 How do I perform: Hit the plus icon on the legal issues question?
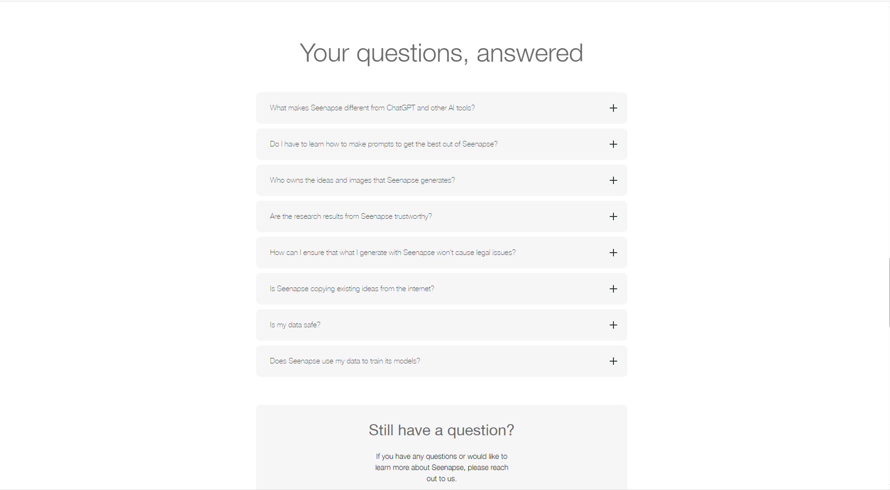click(x=613, y=253)
